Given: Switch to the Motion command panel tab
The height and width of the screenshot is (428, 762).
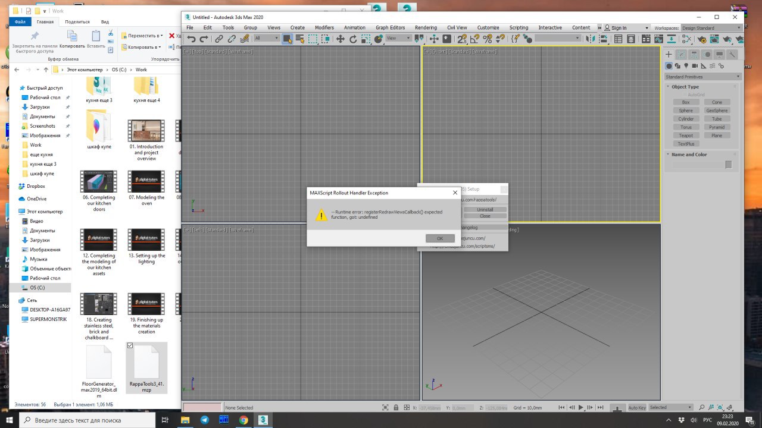Looking at the screenshot, I should point(707,54).
